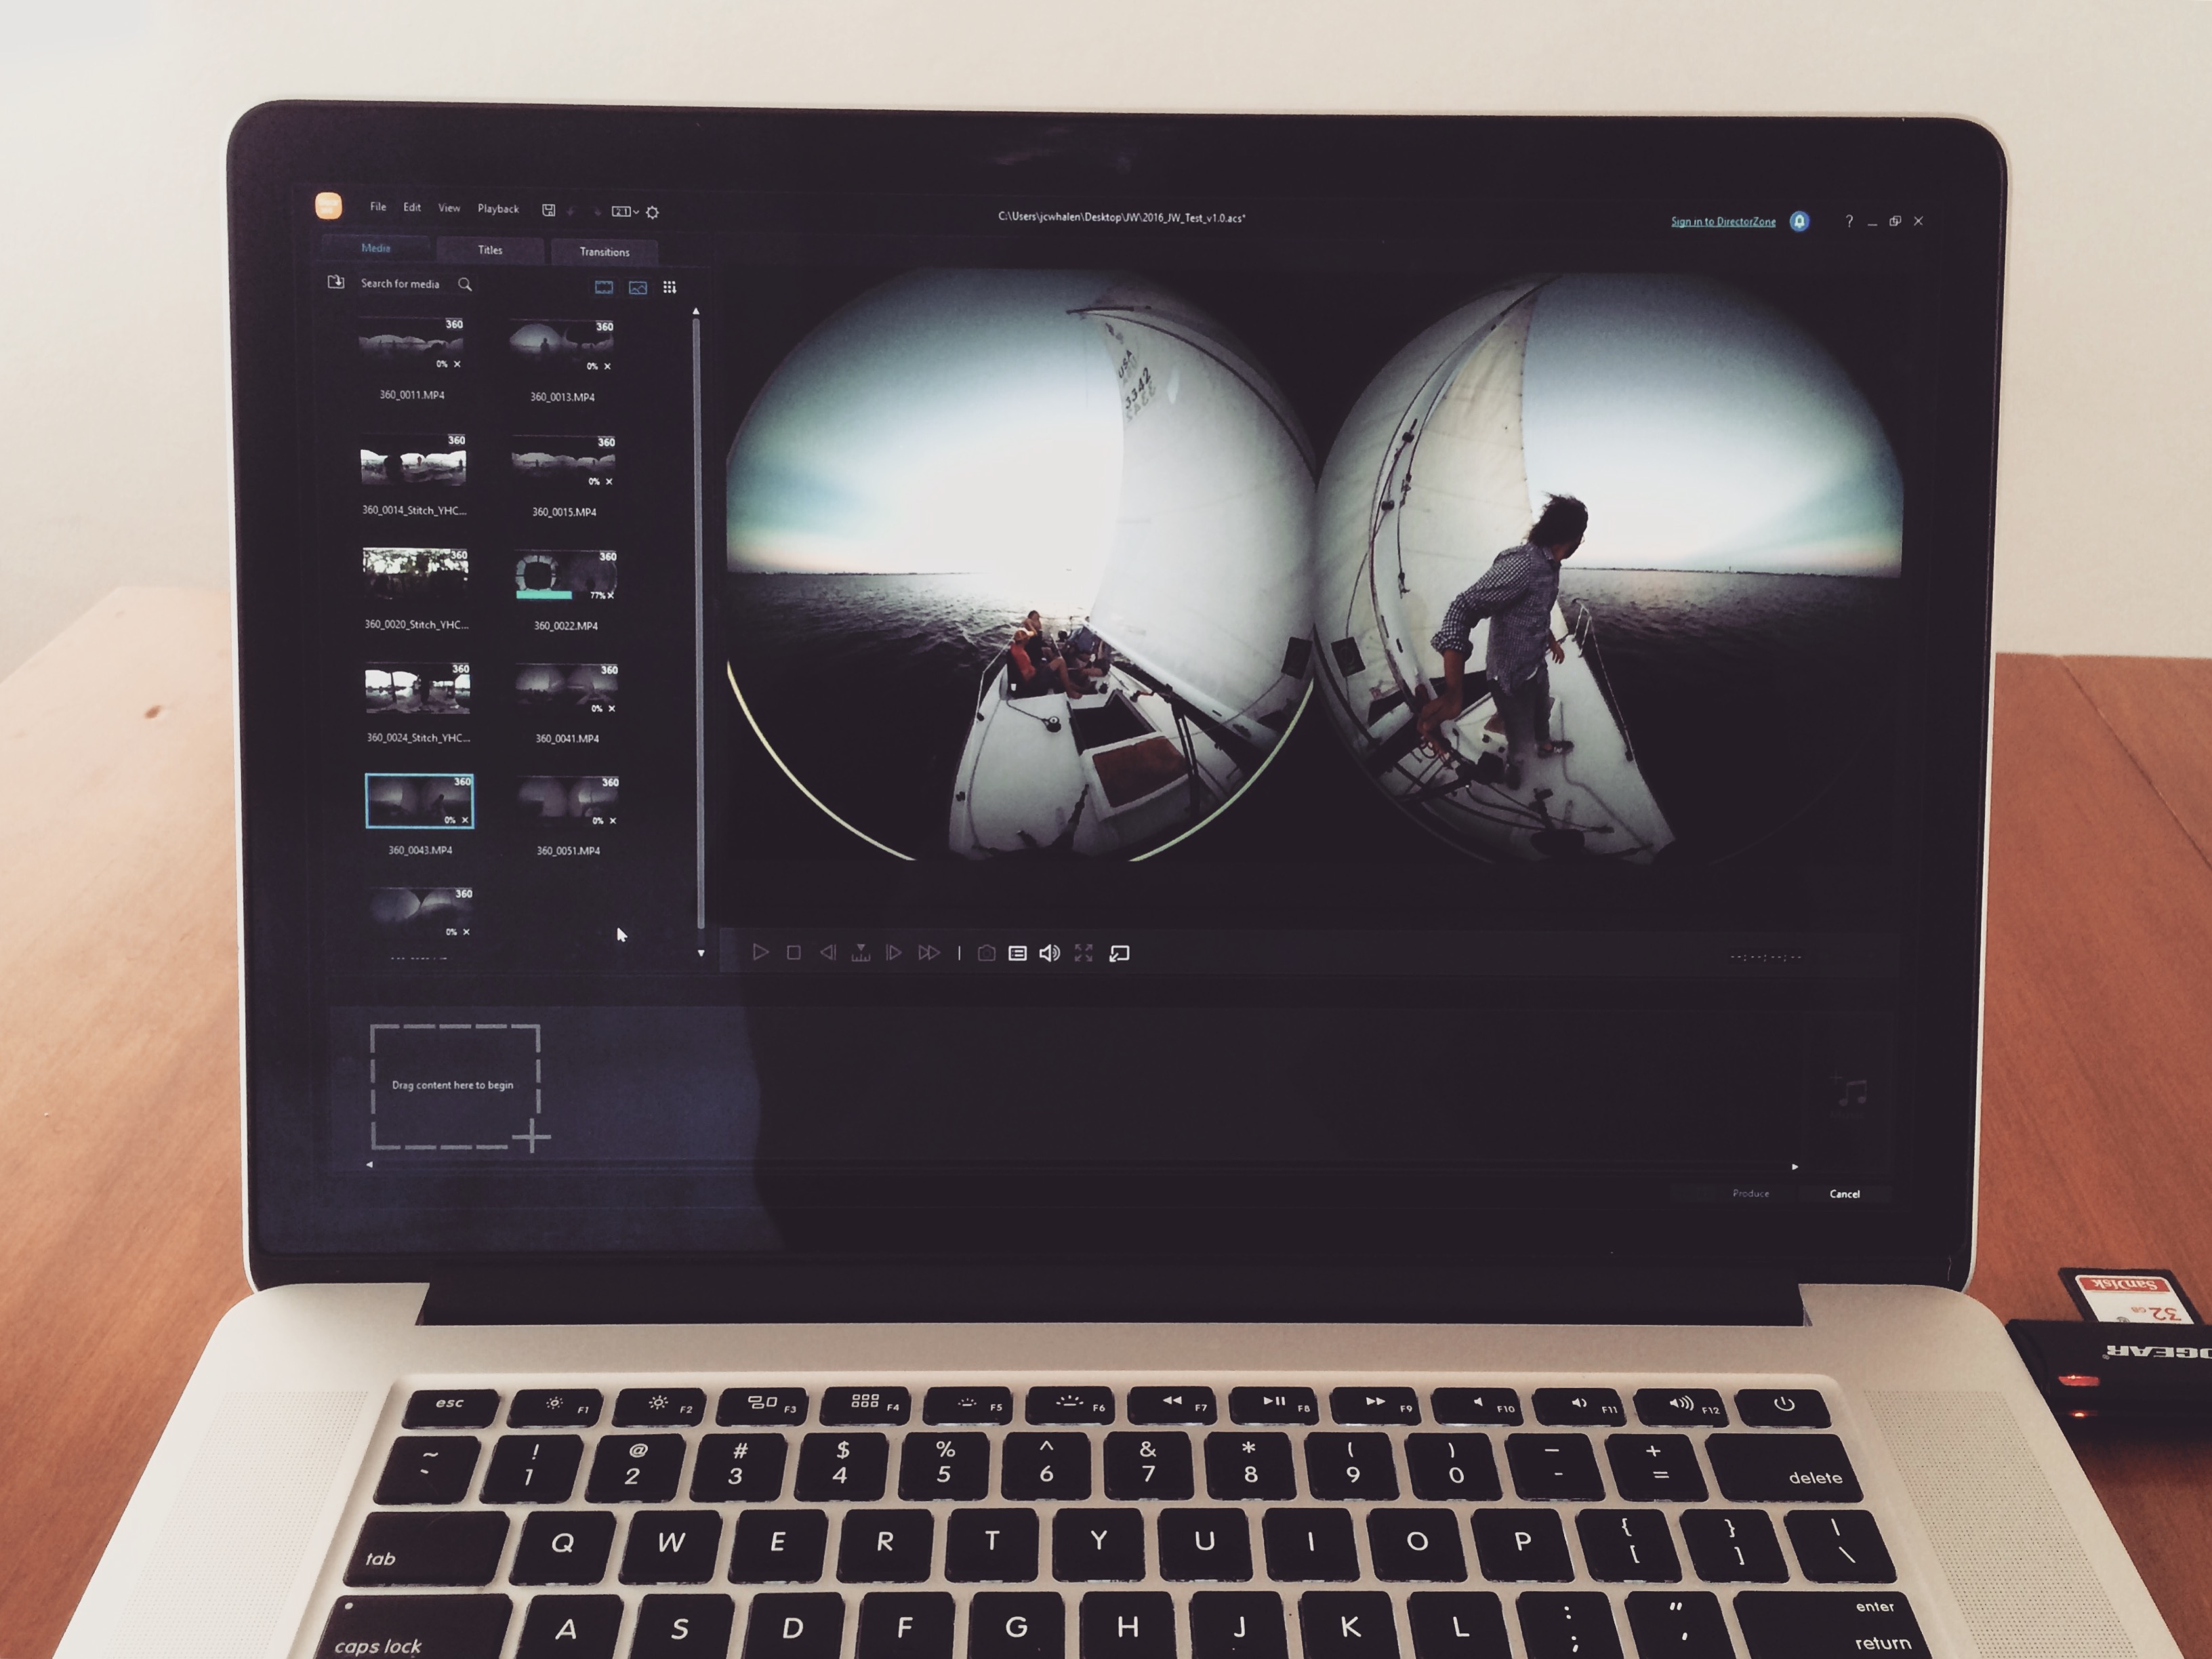Click the Stop button in preview controls

[794, 952]
